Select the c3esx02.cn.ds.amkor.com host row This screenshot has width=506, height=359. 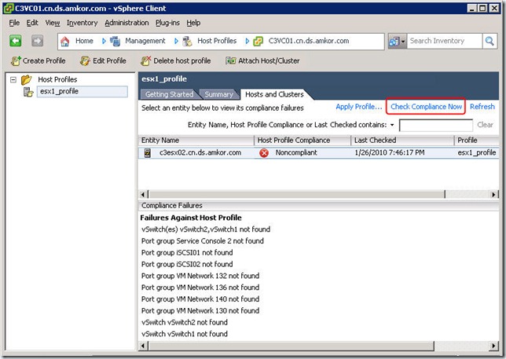pyautogui.click(x=318, y=153)
